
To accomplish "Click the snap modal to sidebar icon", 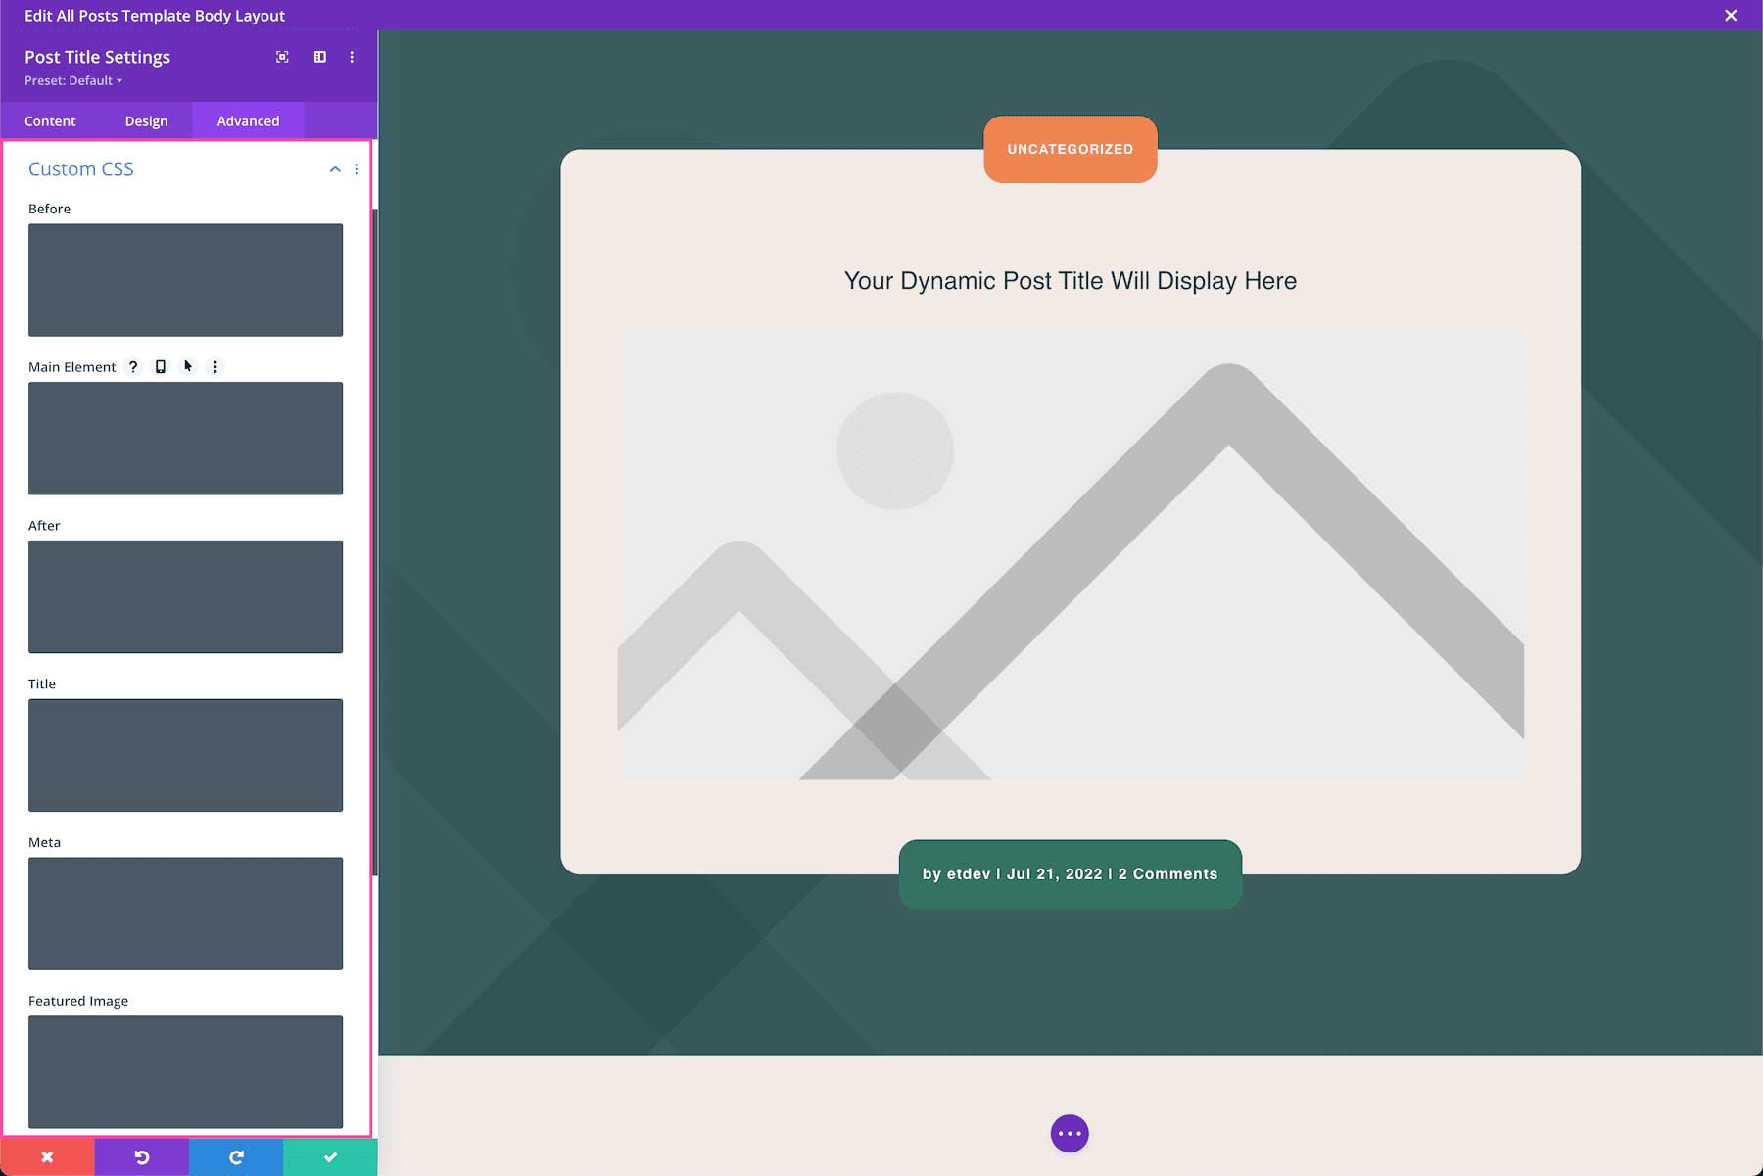I will pyautogui.click(x=319, y=57).
